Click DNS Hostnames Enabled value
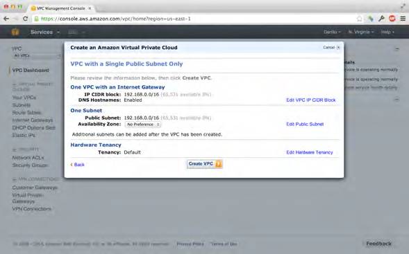 (133, 100)
